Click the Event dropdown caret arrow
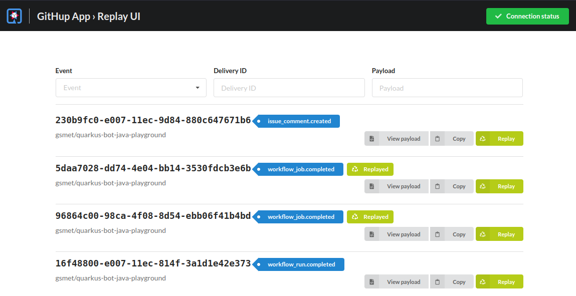576x296 pixels. pos(198,88)
